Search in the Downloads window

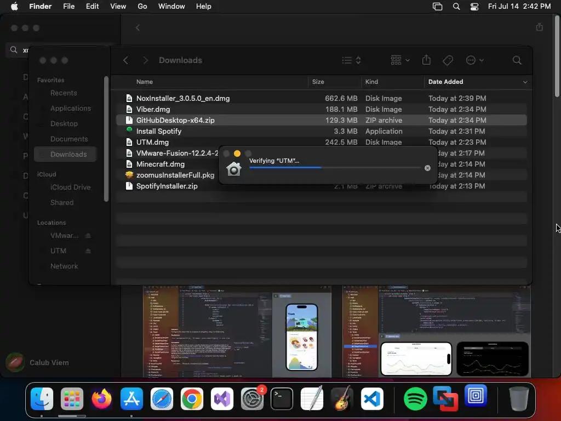517,60
